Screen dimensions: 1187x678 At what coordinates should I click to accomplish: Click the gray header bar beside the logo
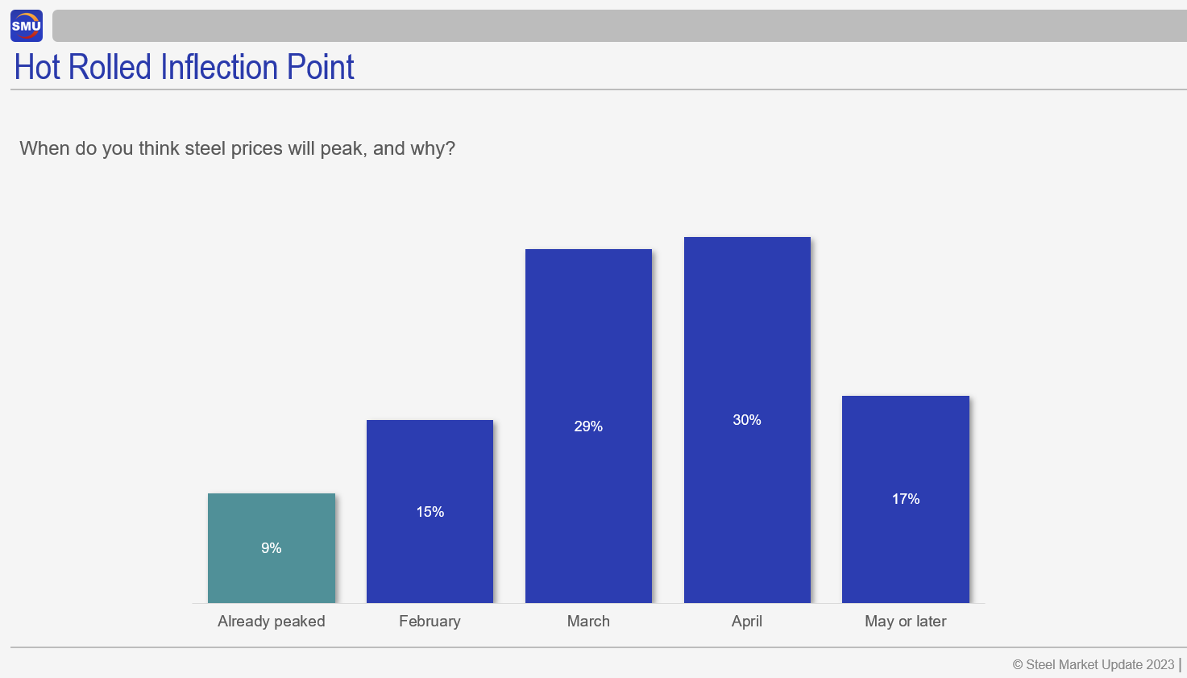coord(619,26)
